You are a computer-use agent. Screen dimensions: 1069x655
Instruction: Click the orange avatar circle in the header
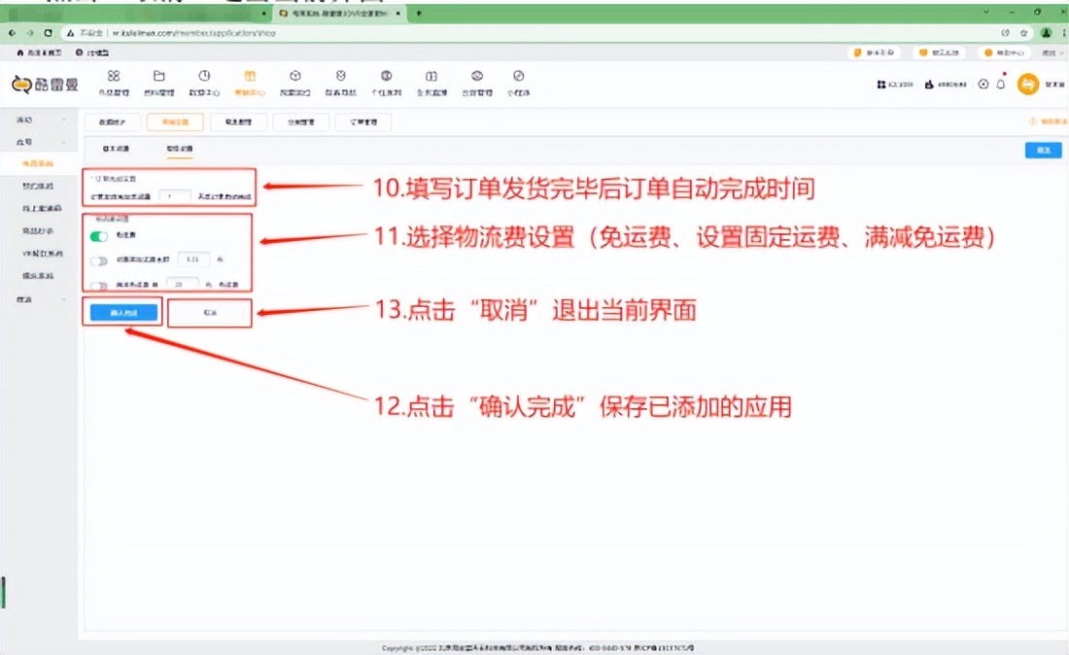[1026, 85]
